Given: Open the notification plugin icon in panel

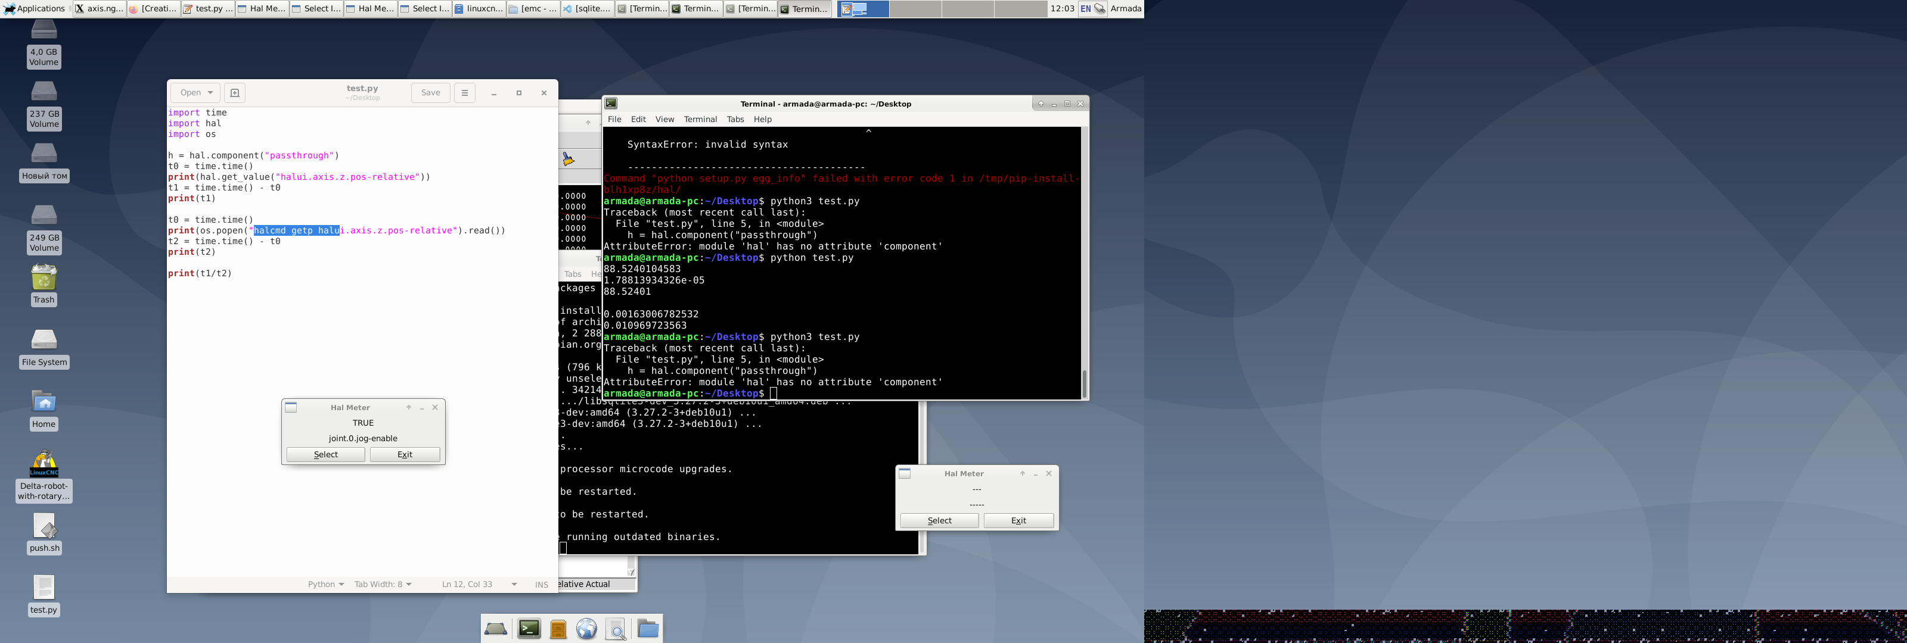Looking at the screenshot, I should click(1100, 9).
